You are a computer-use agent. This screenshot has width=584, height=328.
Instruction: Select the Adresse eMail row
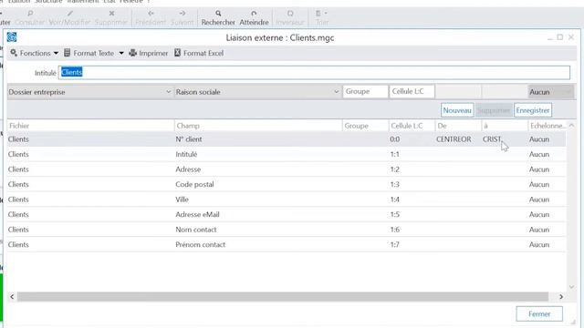click(x=287, y=214)
